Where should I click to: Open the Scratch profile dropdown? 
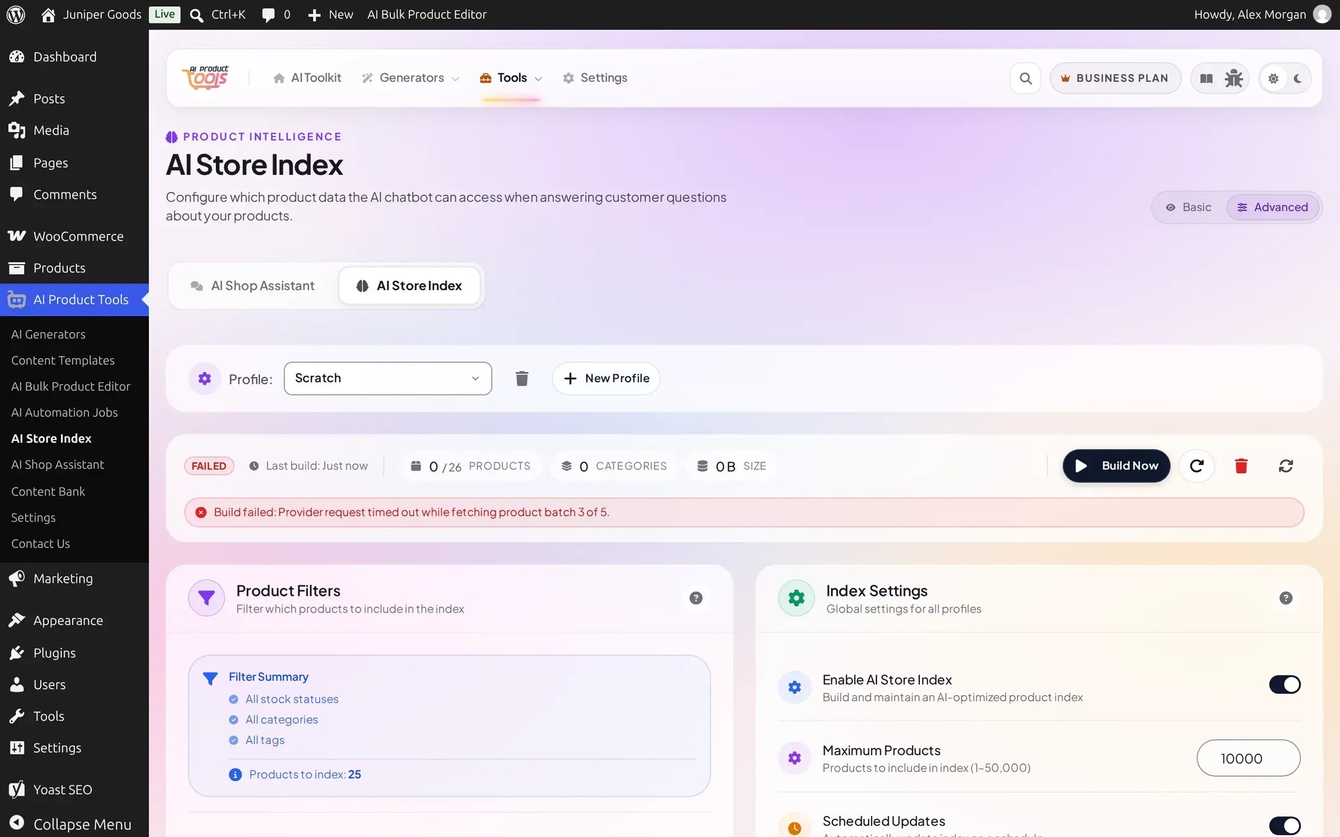[388, 378]
